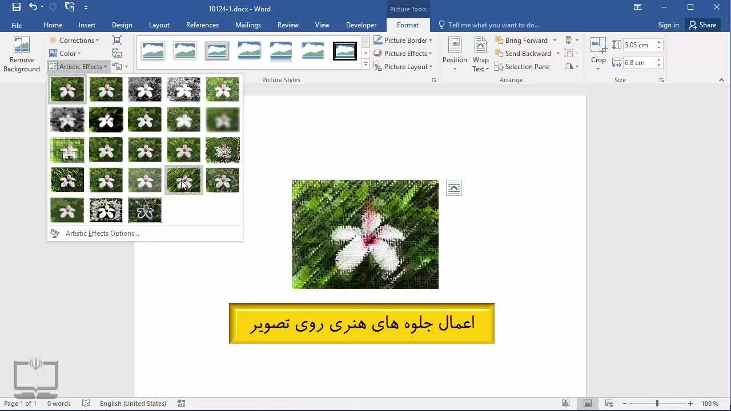Click the Save icon in the quick access toolbar

17,7
